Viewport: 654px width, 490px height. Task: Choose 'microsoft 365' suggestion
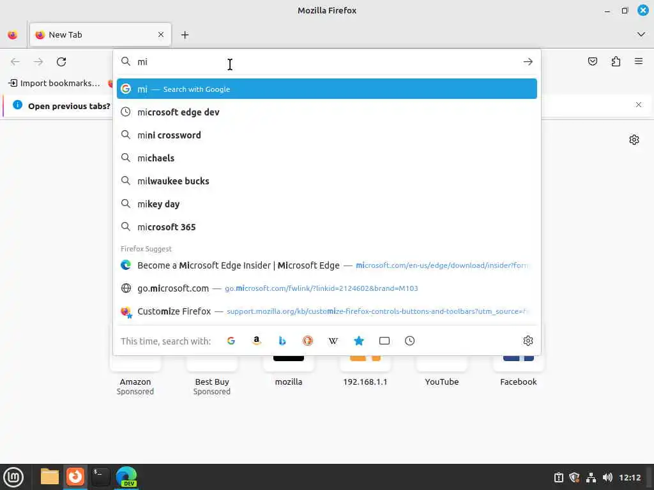(326, 226)
